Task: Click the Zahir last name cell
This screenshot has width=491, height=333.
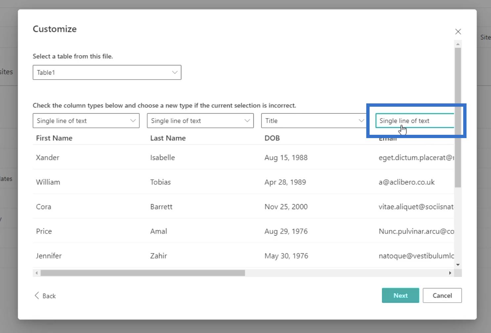Action: pos(158,256)
